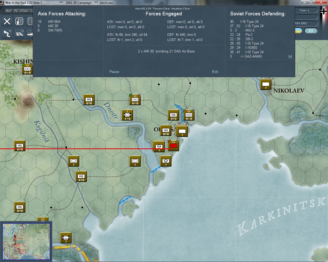Click the minimap overview

26,242
